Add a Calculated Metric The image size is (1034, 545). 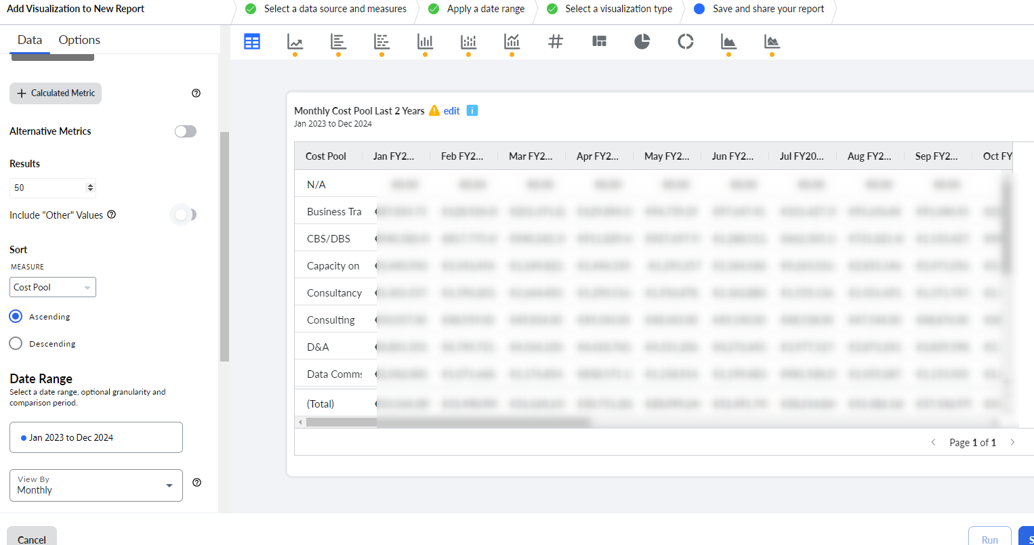(56, 93)
